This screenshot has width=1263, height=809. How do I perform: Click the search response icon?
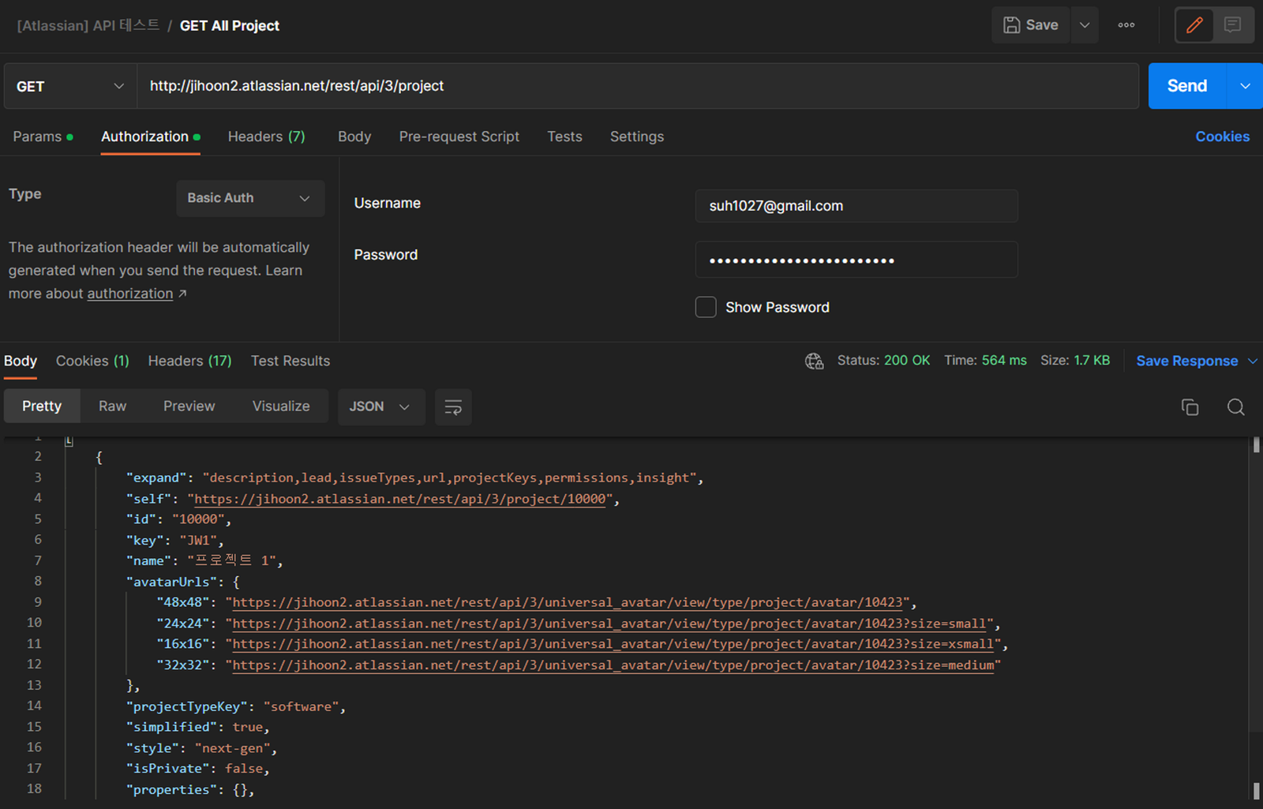(x=1235, y=407)
